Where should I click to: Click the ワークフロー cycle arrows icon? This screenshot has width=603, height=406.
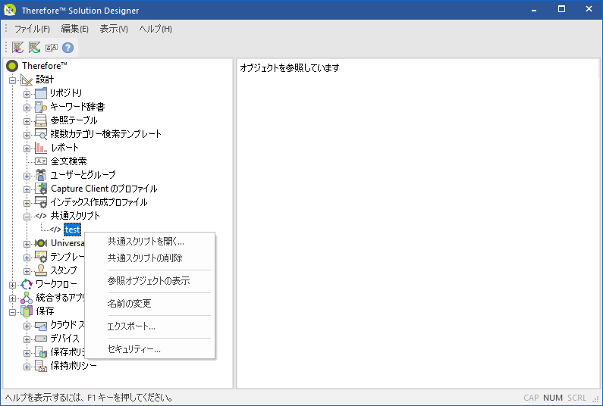27,284
